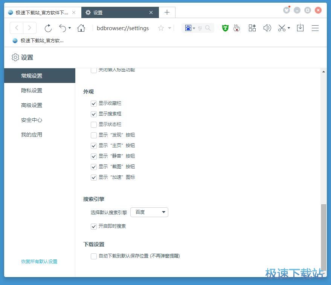This screenshot has width=331, height=285.
Task: Select 常规设置 in the sidebar
Action: tap(40, 76)
